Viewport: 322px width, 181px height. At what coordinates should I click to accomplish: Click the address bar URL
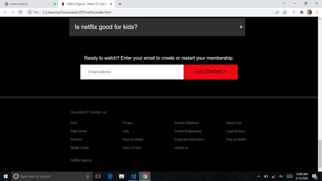[x=77, y=12]
